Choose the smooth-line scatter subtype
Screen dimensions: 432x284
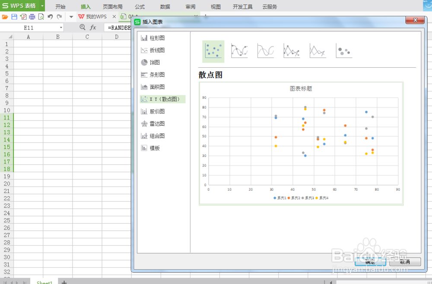coord(240,51)
